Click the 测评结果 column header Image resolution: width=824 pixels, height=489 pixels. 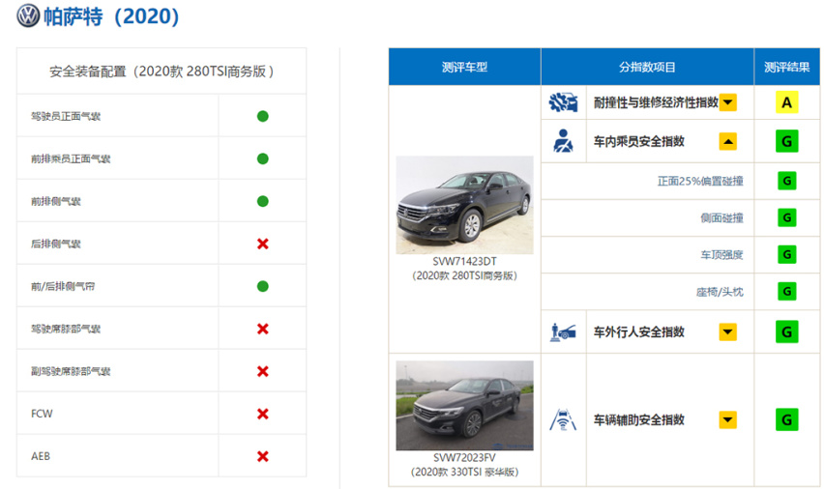786,67
